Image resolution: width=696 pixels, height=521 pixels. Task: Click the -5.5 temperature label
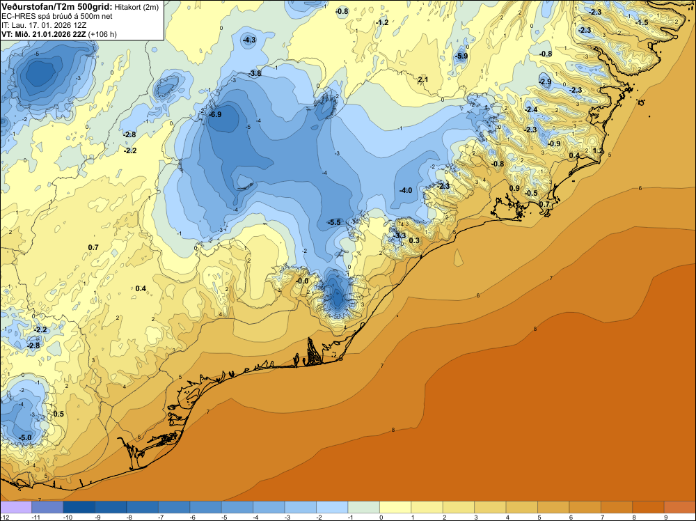(x=334, y=222)
